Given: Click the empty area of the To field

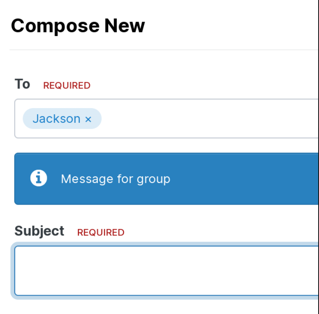Looking at the screenshot, I should tap(210, 119).
